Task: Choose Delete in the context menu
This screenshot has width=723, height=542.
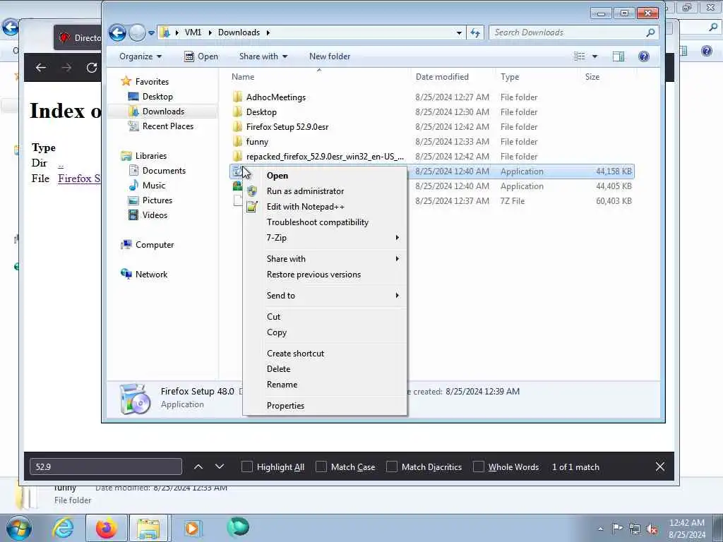Action: 325,368
